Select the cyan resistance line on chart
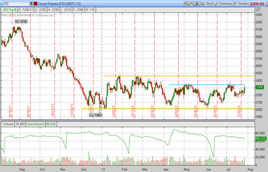This screenshot has width=268, height=172. pos(207,85)
